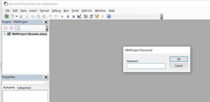The width and height of the screenshot is (210, 102).
Task: Expand VBAProject (Konoha.xlsm) tree node
Action: [x=4, y=34]
